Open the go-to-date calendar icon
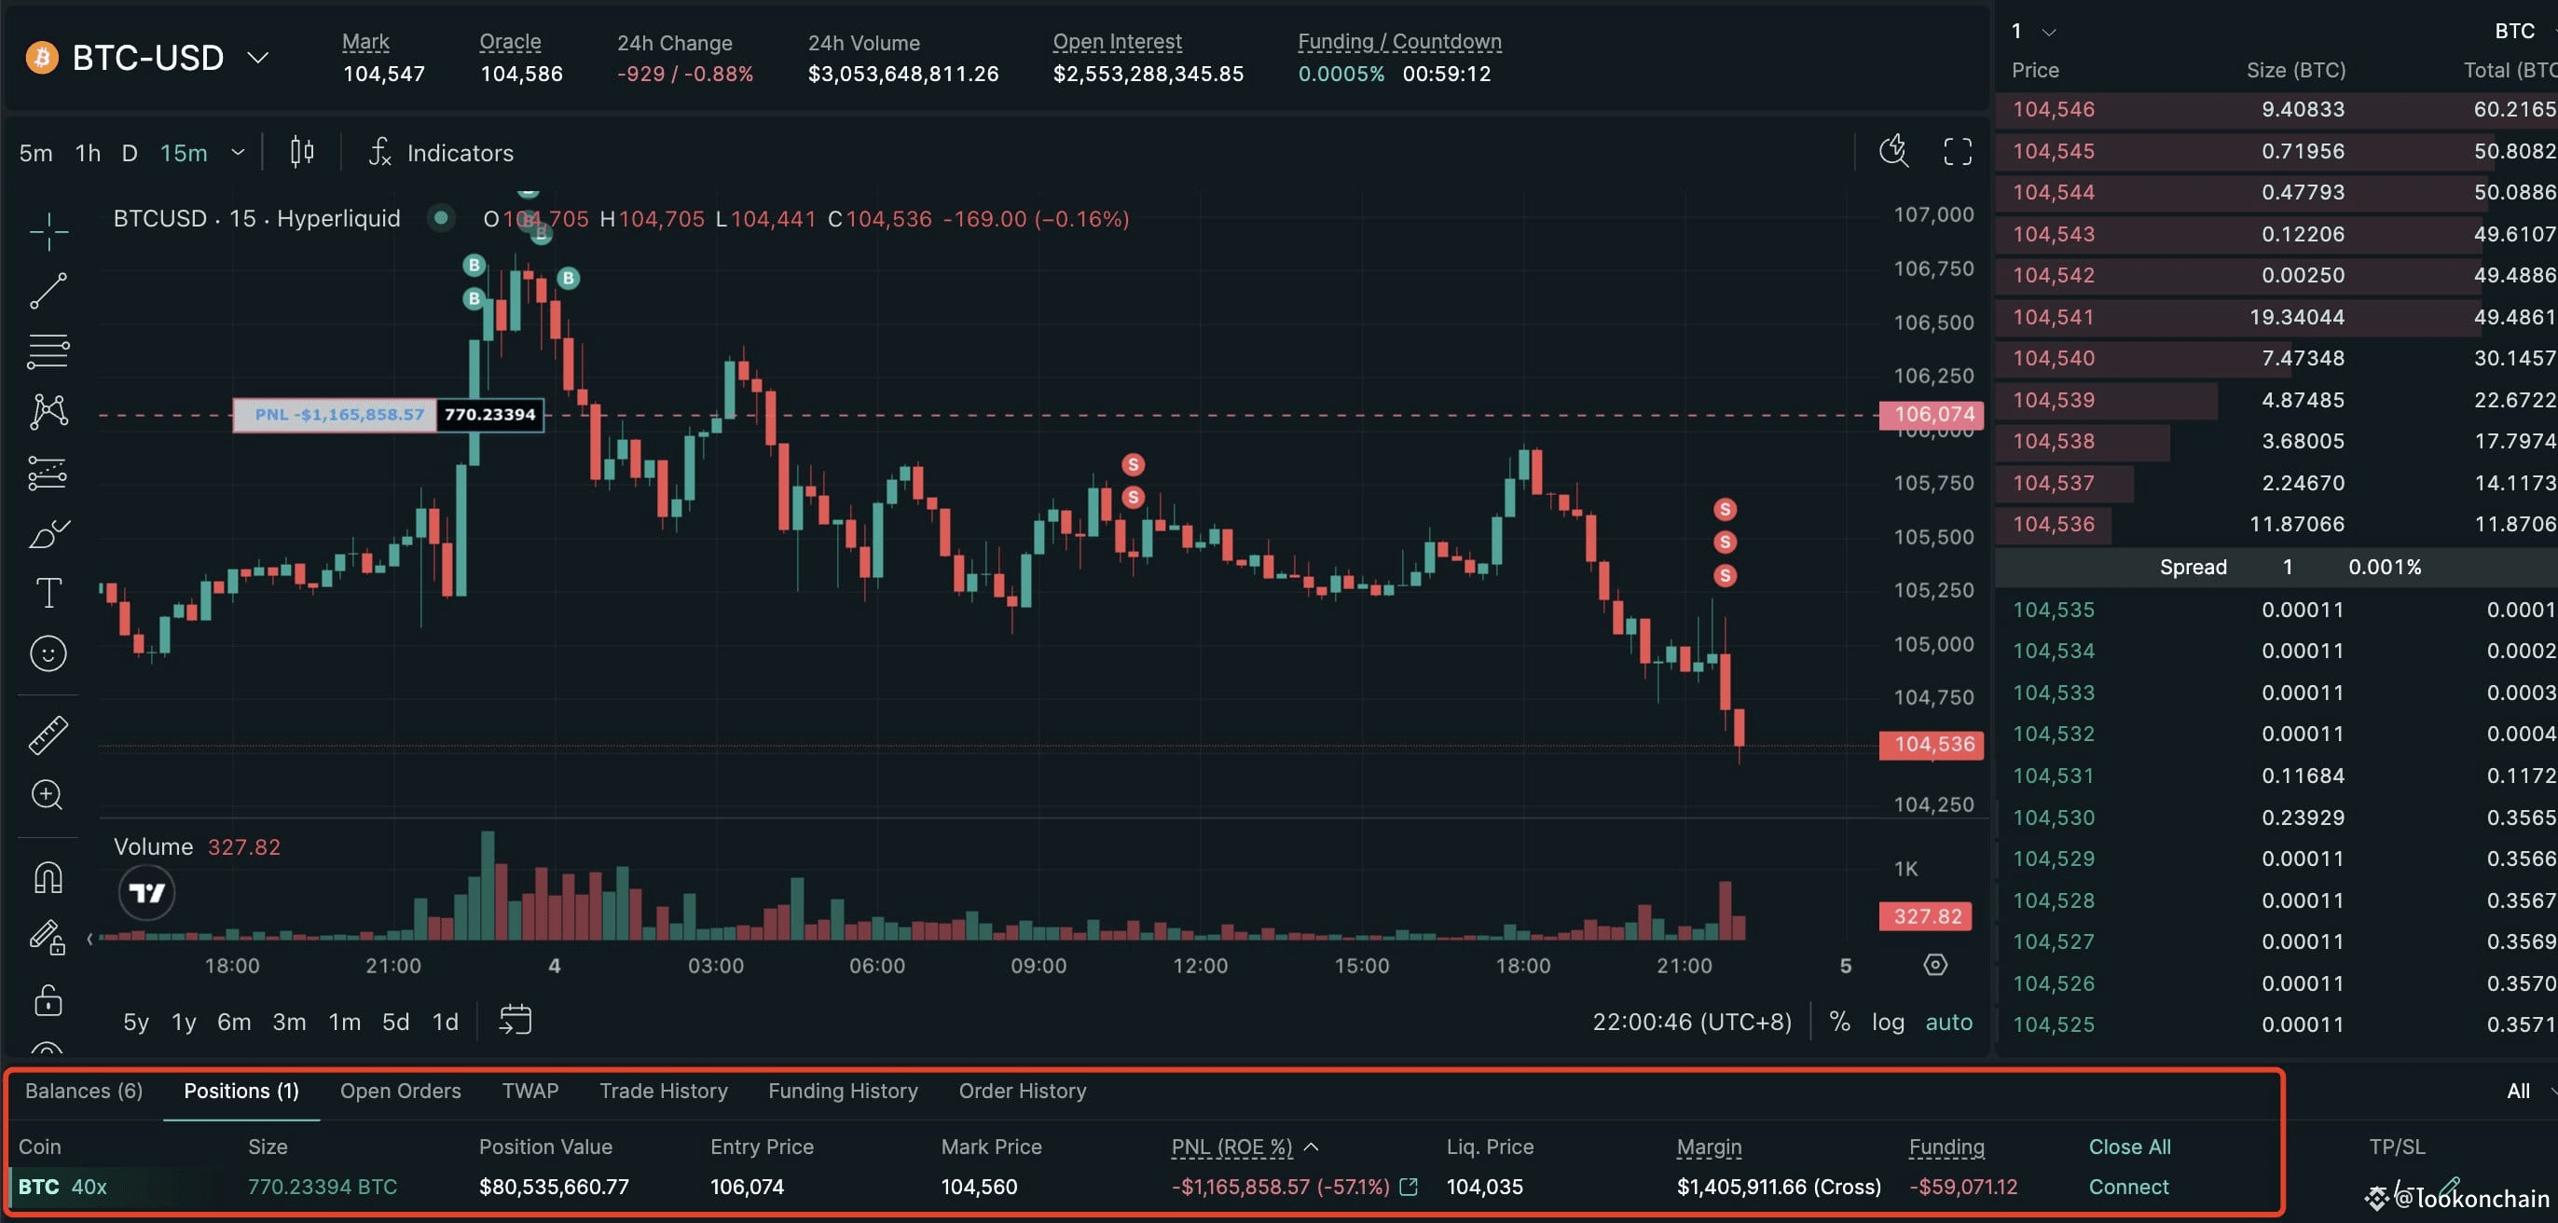Image resolution: width=2558 pixels, height=1223 pixels. (516, 1020)
